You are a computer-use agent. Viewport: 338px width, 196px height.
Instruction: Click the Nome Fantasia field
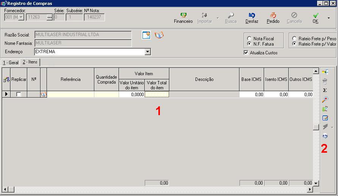click(83, 43)
